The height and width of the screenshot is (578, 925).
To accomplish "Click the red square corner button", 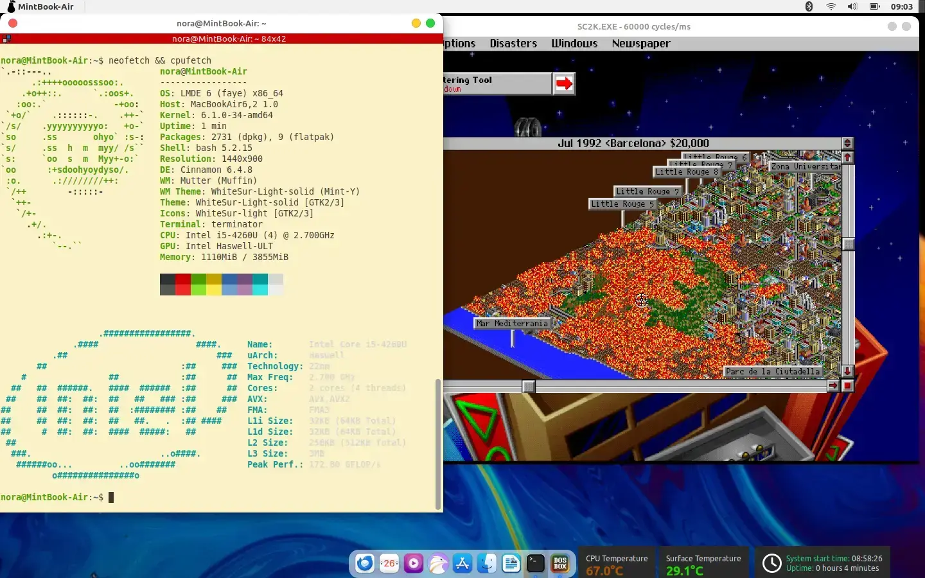I will point(847,386).
